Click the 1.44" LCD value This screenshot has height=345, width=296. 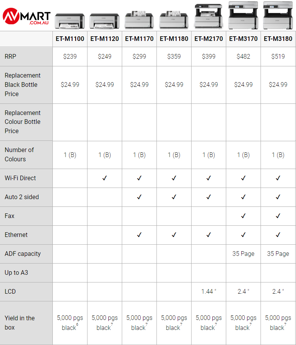pos(209,291)
